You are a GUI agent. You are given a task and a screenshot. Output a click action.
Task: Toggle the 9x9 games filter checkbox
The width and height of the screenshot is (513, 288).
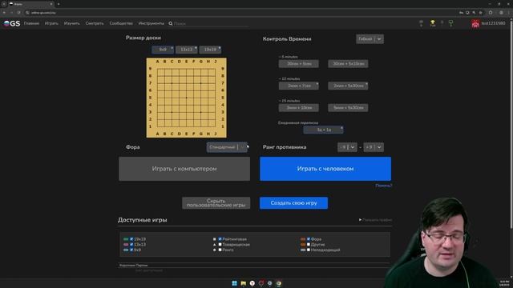pos(131,250)
